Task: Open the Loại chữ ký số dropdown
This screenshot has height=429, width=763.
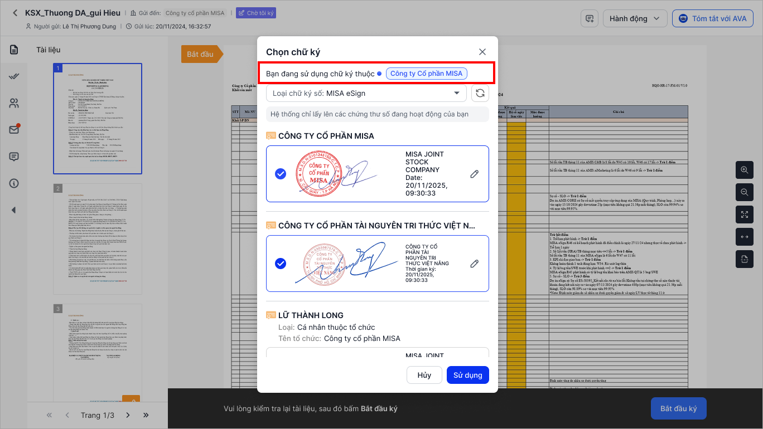Action: click(x=366, y=93)
